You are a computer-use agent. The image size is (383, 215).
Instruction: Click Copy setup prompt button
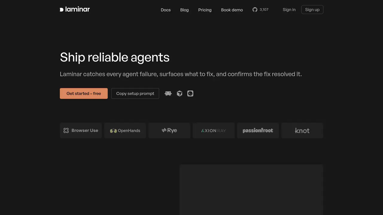135,93
